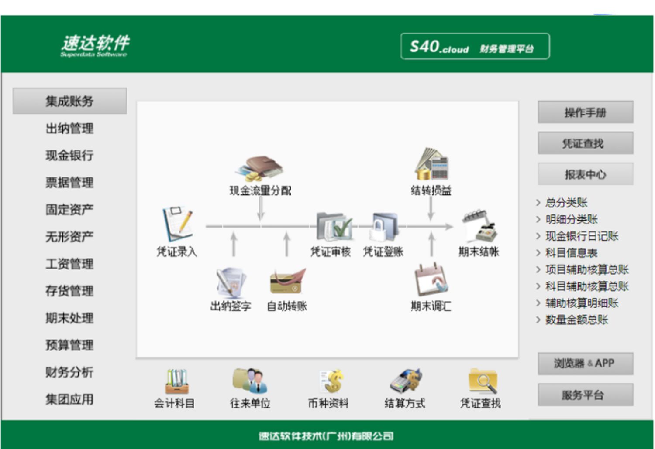Click the chevron beside 科目辅助核算总账

[x=538, y=286]
